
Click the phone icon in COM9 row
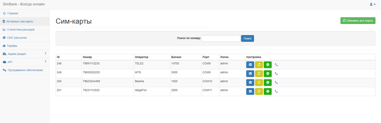pyautogui.click(x=277, y=74)
